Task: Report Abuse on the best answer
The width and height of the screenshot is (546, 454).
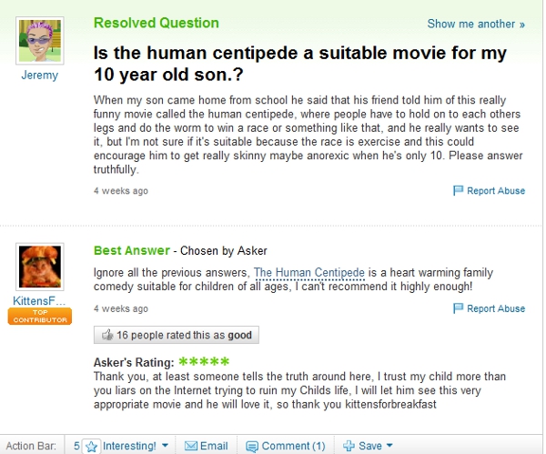Action: tap(496, 308)
